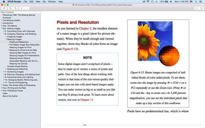Follow the Chapter 13 link in the note
The width and height of the screenshot is (205, 128).
[87, 100]
